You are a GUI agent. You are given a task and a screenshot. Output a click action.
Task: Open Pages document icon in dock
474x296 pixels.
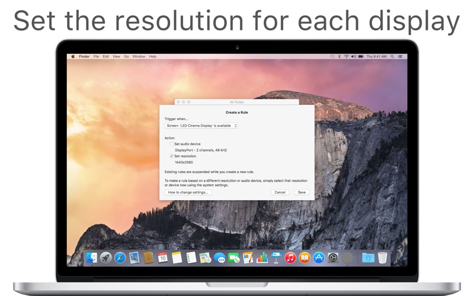248,258
